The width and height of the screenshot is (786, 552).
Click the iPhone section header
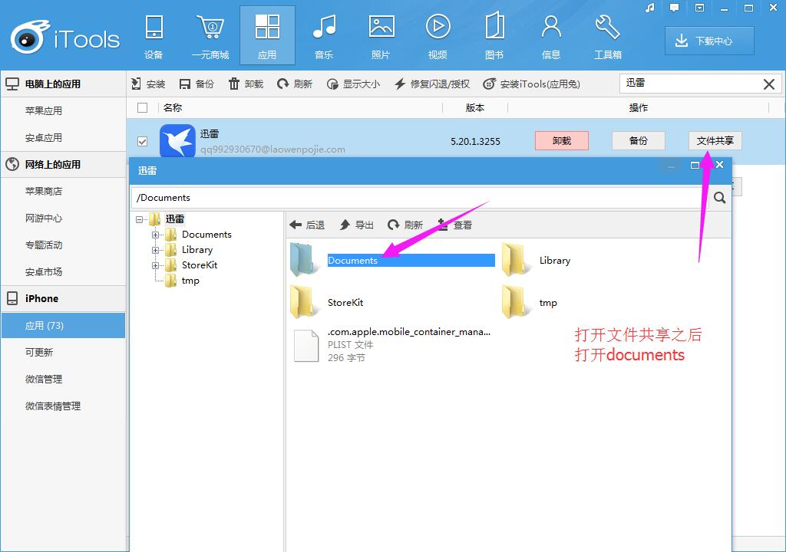tap(63, 298)
